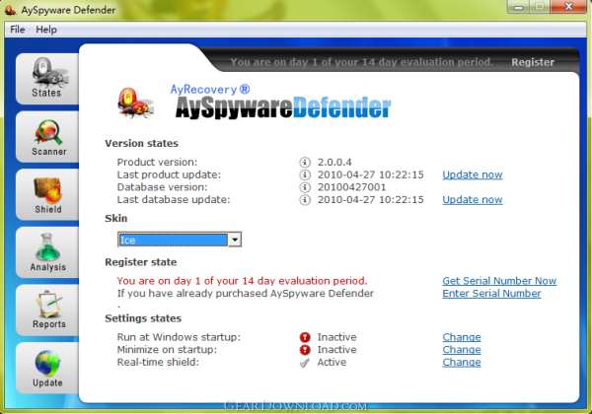Click info icon next to Last database update
The image size is (592, 414).
(305, 199)
